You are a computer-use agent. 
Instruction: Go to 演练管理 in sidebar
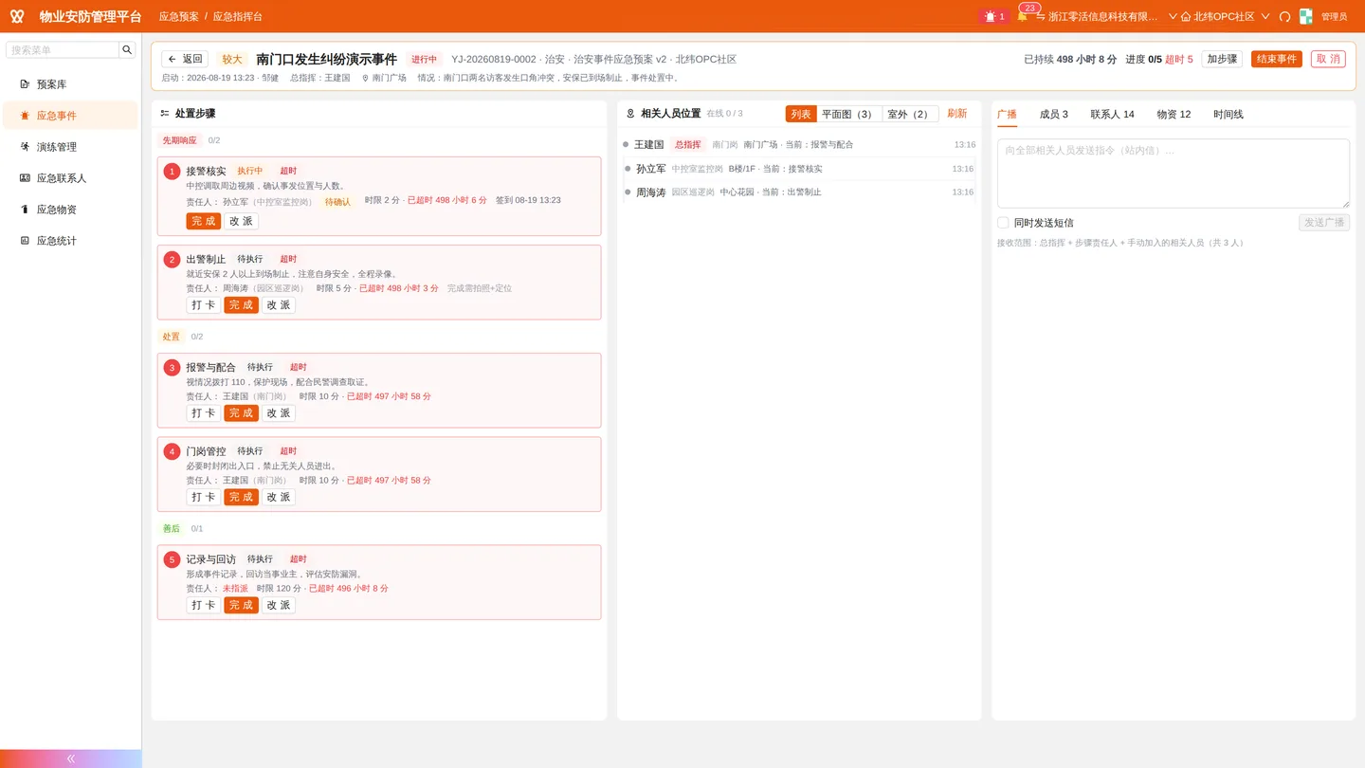tap(70, 147)
